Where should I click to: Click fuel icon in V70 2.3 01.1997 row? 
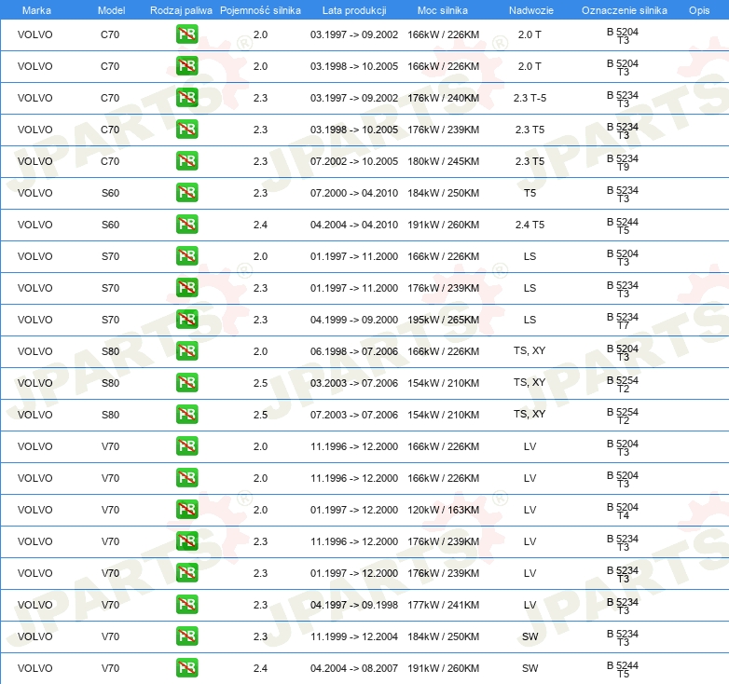186,572
